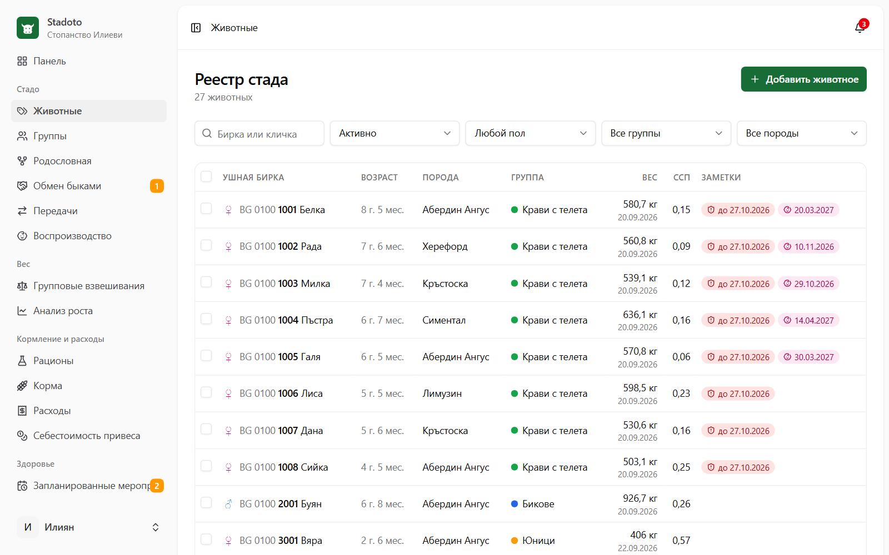This screenshot has height=555, width=889.
Task: Select checkbox for BG 0100 1006 Лиса
Action: (206, 392)
